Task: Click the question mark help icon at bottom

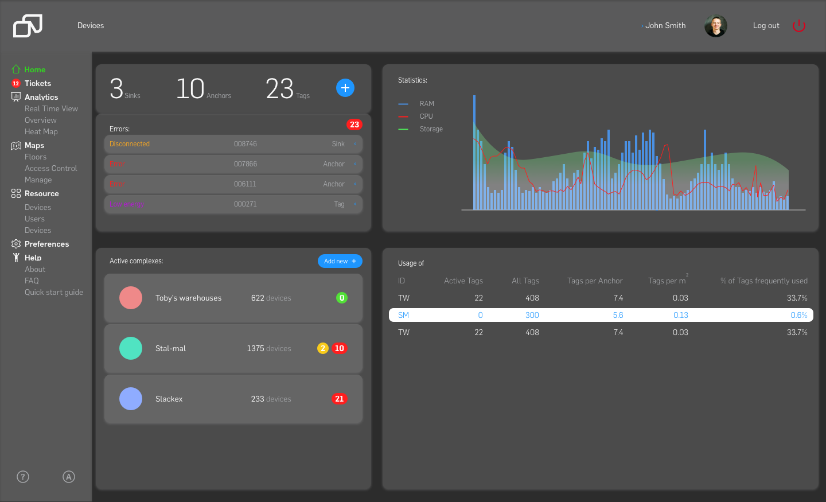Action: 23,477
